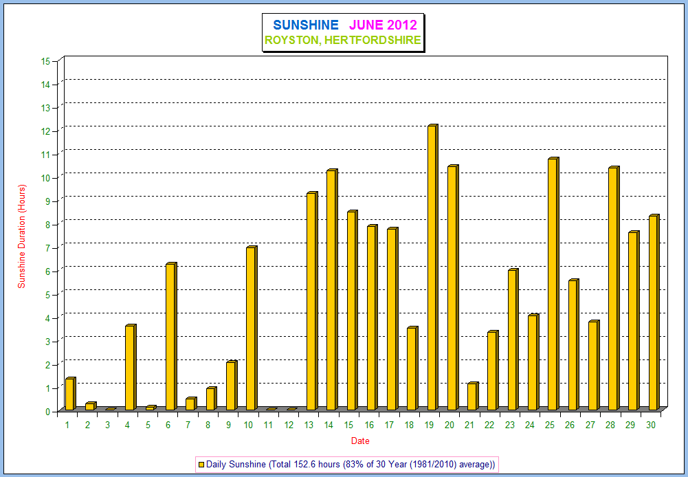688x477 pixels.
Task: Click the Date axis label
Action: [x=360, y=441]
